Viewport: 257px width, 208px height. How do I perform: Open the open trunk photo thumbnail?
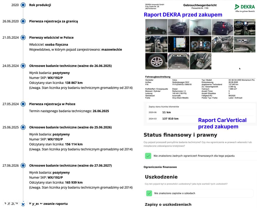click(x=179, y=61)
